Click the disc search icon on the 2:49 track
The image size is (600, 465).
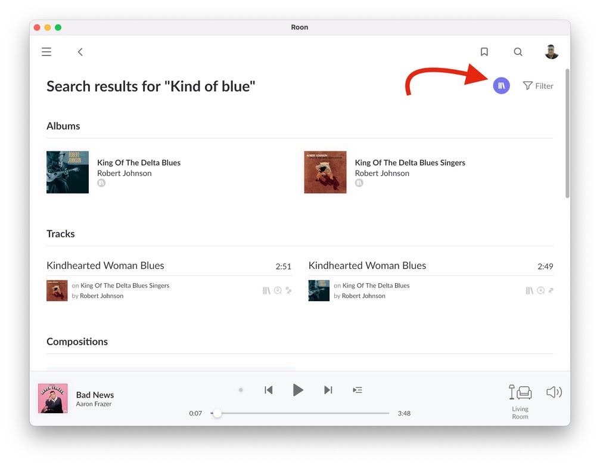(x=540, y=290)
